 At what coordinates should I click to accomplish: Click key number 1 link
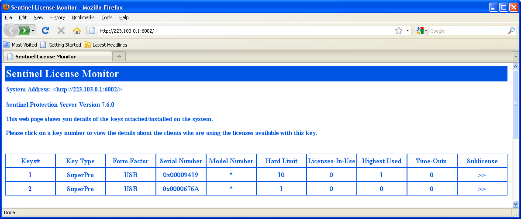[30, 175]
